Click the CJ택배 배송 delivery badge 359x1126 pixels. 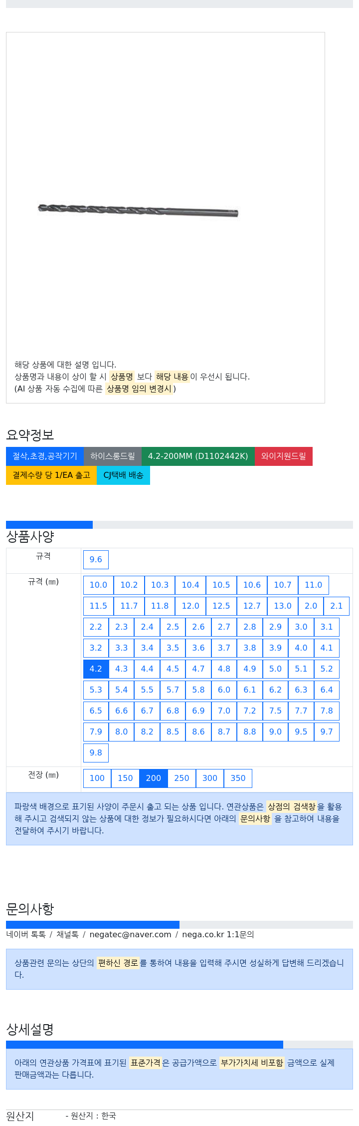tap(123, 475)
